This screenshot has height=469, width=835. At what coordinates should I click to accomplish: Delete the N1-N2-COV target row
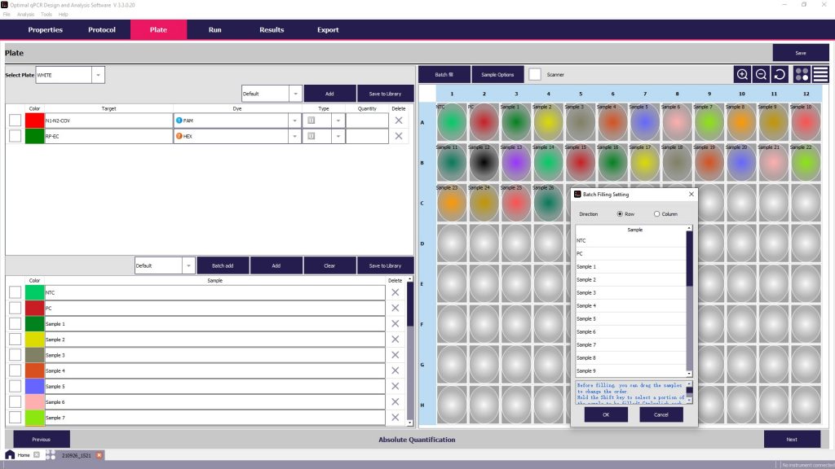[x=397, y=120]
